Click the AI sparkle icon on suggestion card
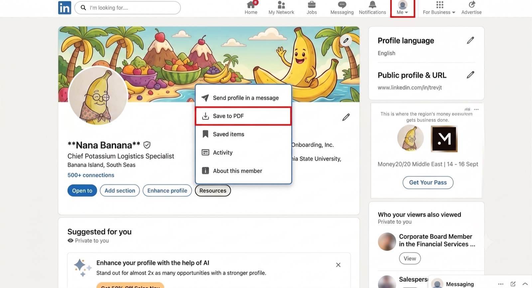 82,267
